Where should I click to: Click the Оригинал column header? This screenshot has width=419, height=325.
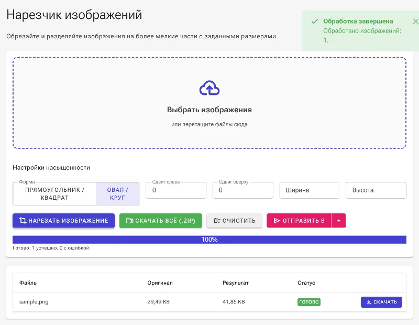(160, 283)
